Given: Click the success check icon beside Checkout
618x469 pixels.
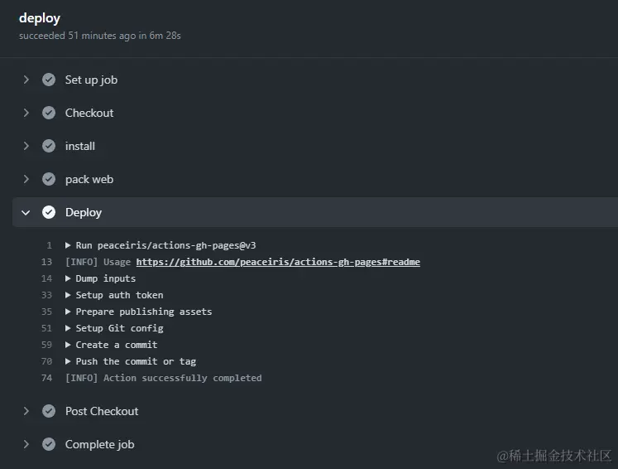Looking at the screenshot, I should tap(49, 113).
